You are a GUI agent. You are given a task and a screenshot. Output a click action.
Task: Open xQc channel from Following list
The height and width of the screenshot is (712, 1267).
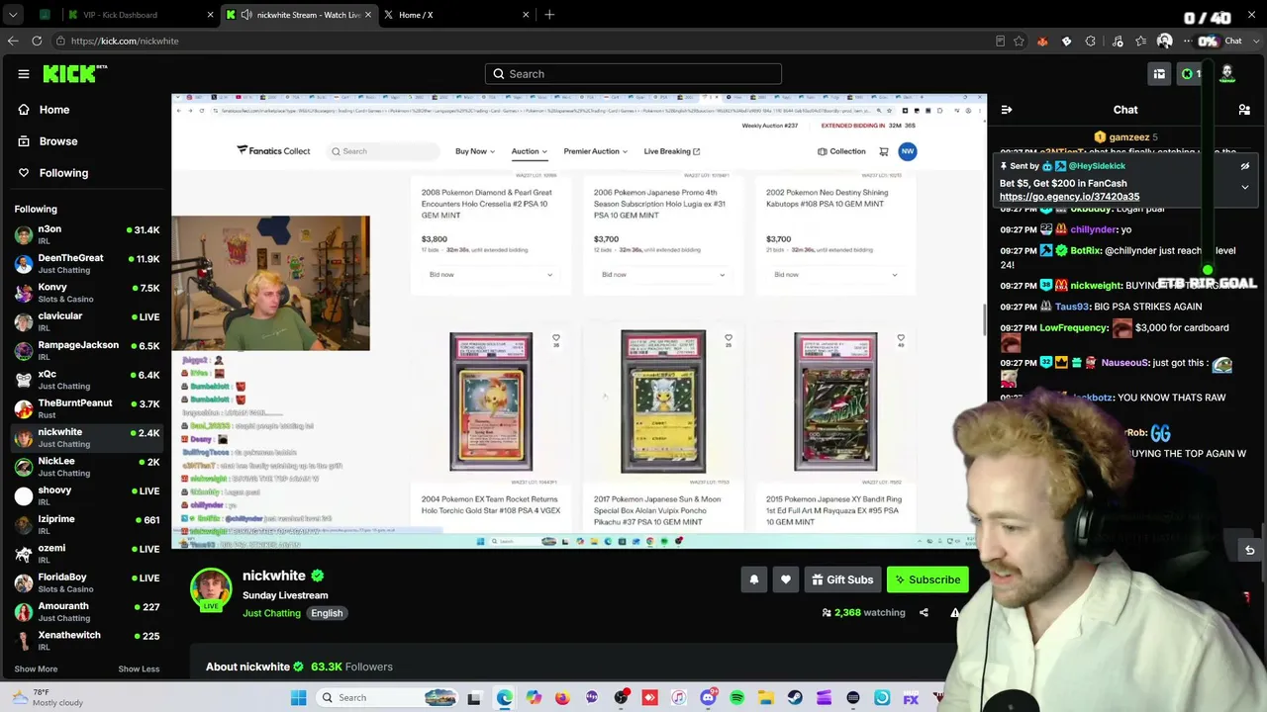pyautogui.click(x=86, y=380)
